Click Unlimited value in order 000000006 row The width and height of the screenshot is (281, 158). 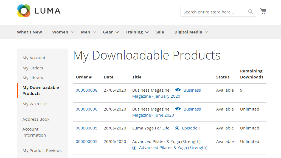[x=250, y=109]
